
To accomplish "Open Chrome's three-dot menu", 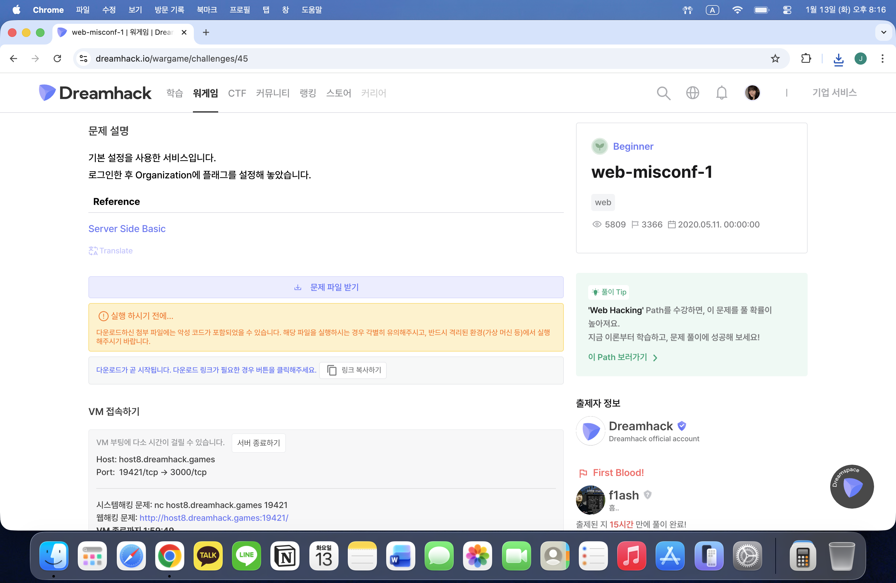I will [x=882, y=59].
